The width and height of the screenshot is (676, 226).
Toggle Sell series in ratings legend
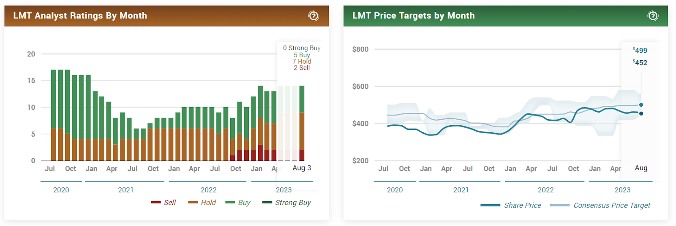(x=164, y=202)
